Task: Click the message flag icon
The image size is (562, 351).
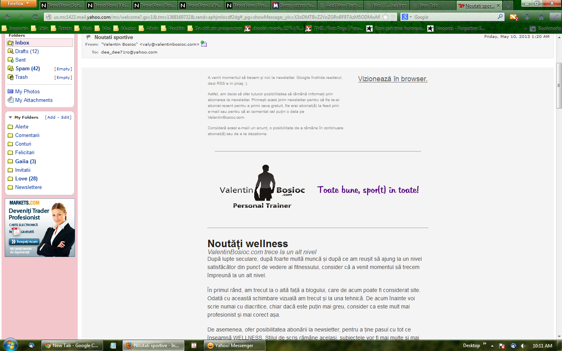Action: click(x=89, y=37)
